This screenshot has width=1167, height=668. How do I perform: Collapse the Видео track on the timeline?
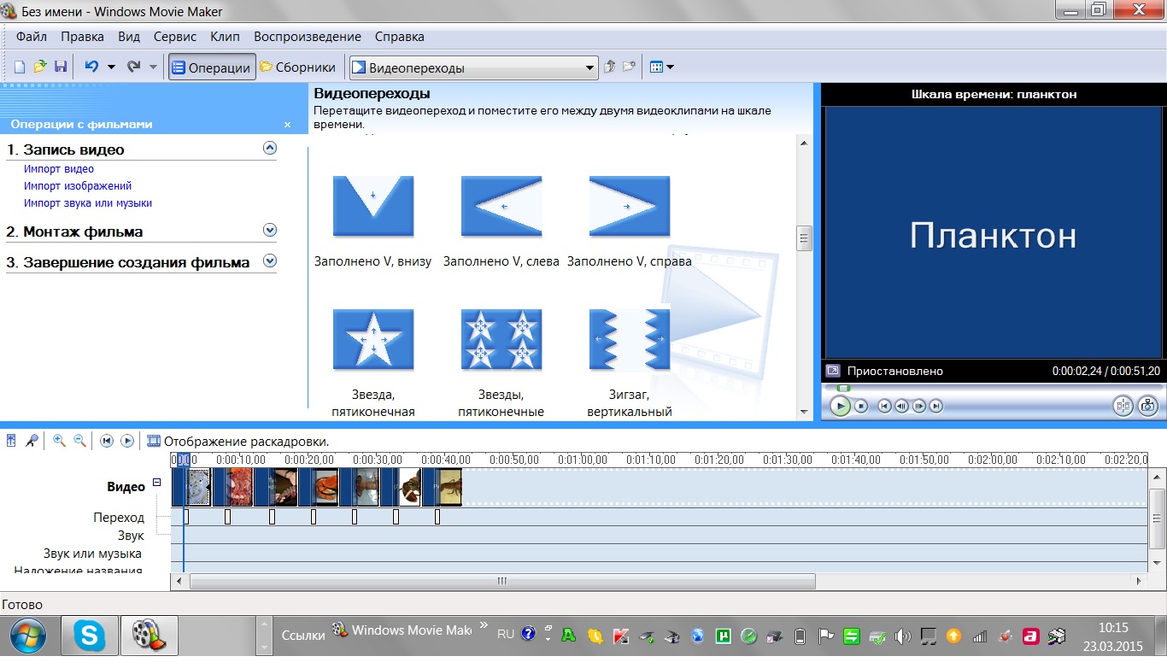pyautogui.click(x=156, y=483)
